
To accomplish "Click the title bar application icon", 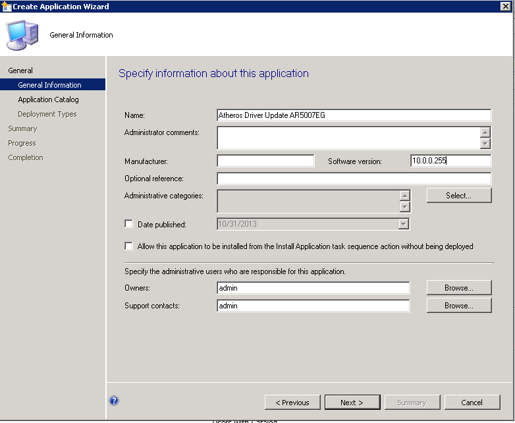I will coord(7,7).
